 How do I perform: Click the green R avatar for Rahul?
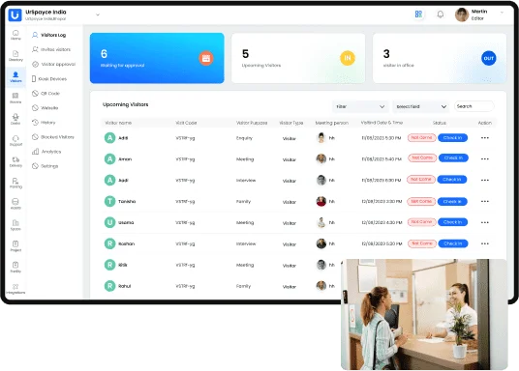tap(109, 286)
